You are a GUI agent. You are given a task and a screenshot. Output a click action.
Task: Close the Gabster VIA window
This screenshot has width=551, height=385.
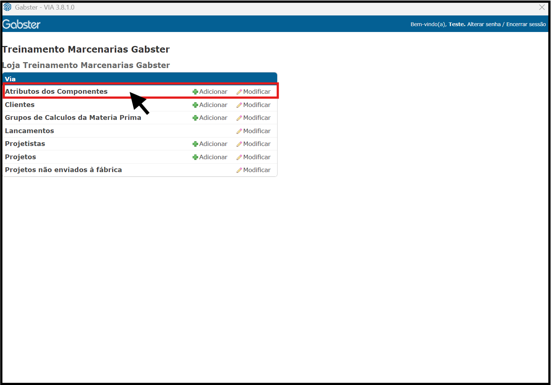click(542, 7)
